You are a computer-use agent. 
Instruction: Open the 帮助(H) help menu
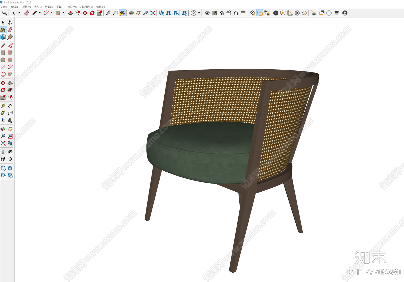(100, 7)
